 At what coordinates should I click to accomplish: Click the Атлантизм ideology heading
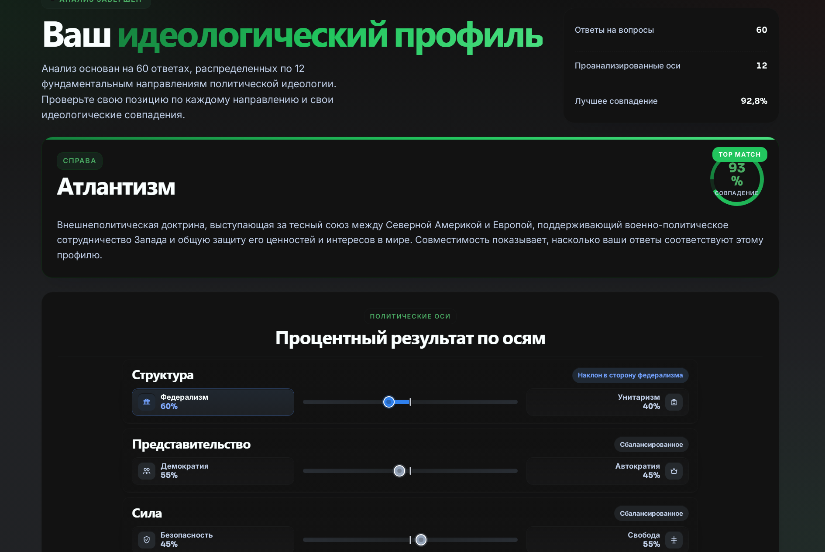(x=116, y=187)
